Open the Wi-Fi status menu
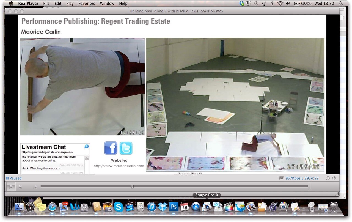 (280, 4)
